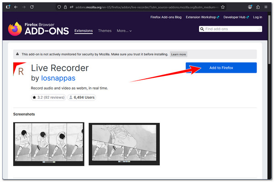Click the shield tracking protection icon
This screenshot has height=182, width=274.
59,7
